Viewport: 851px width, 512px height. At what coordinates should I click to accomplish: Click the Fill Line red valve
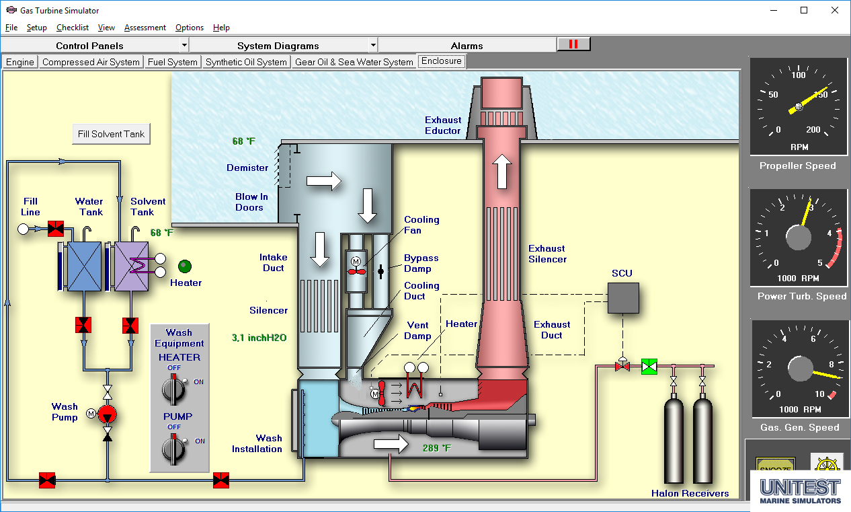(x=56, y=229)
